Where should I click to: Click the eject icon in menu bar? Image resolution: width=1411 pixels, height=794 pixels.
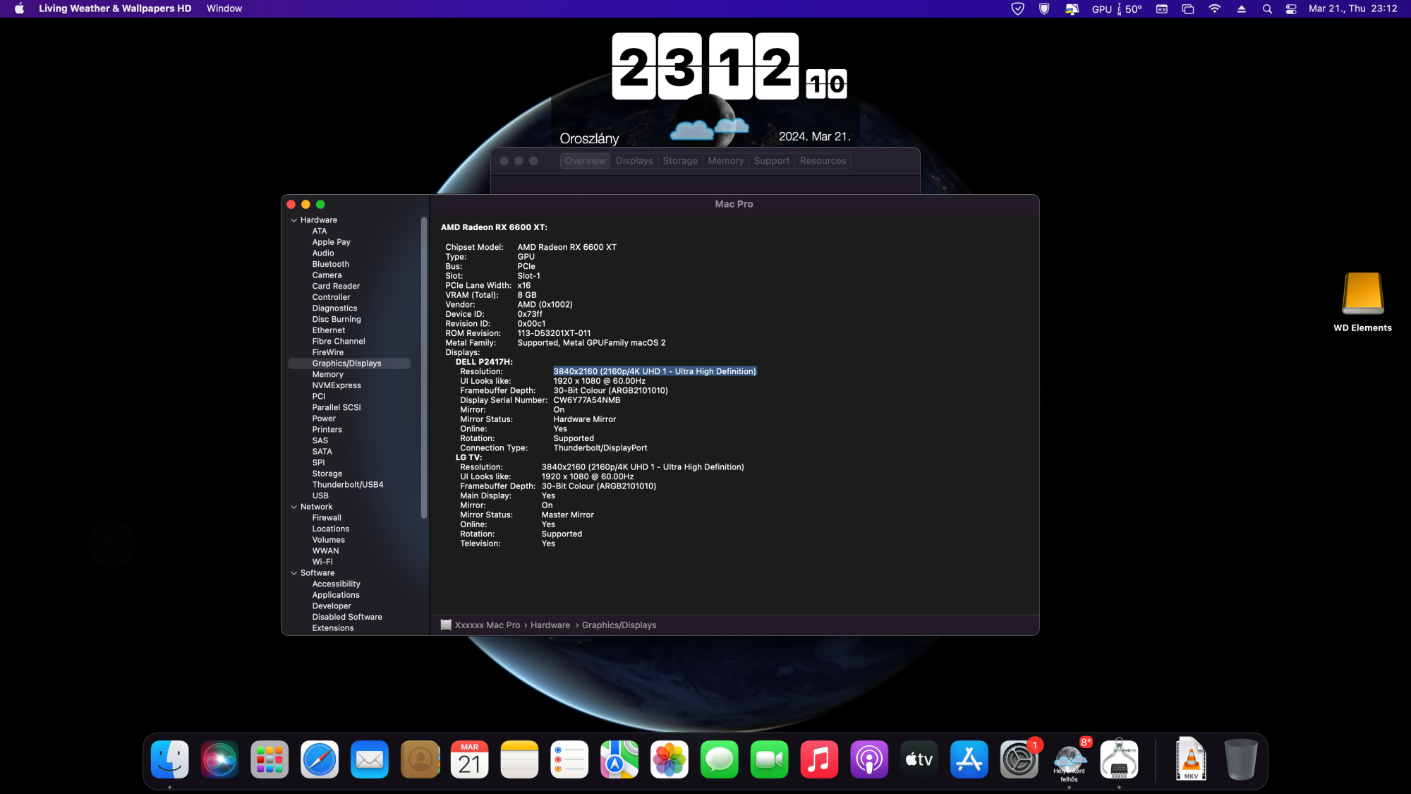click(x=1241, y=9)
